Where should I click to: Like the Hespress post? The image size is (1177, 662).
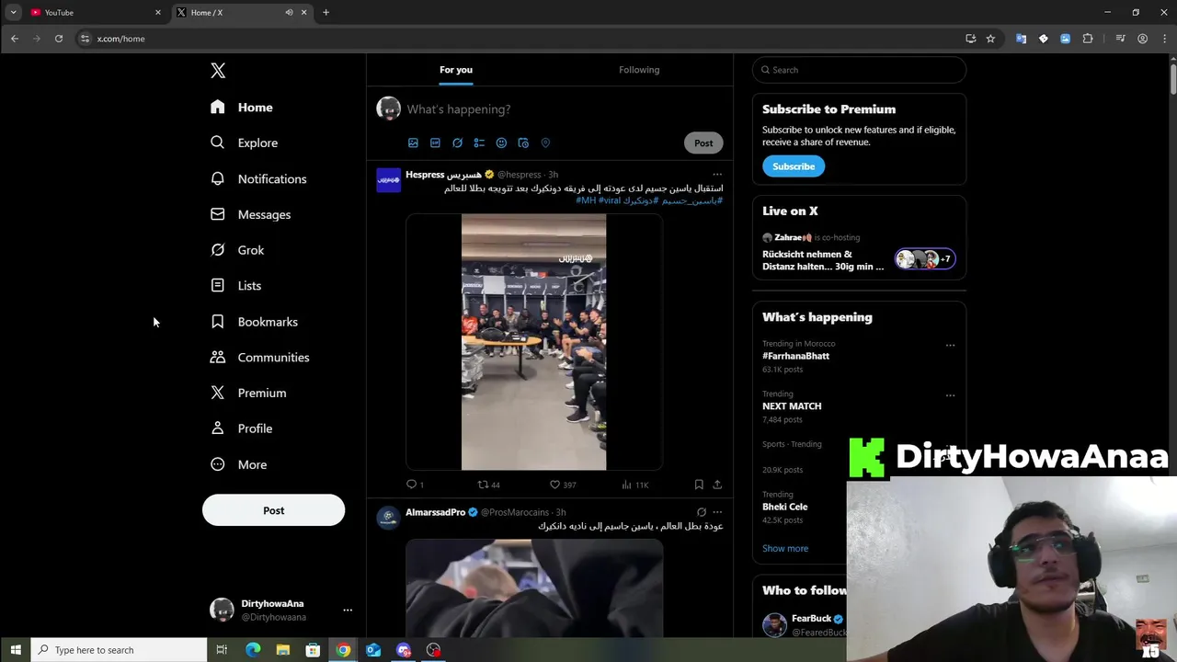click(x=562, y=485)
